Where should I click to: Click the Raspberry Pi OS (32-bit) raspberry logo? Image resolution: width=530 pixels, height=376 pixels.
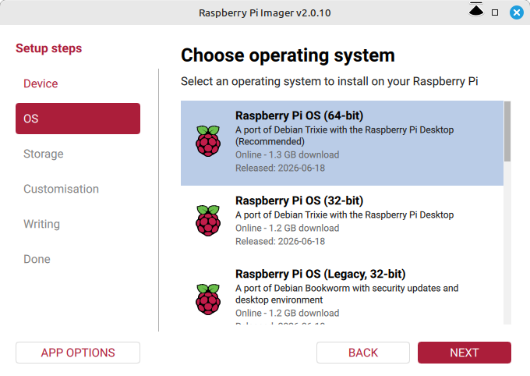coord(208,220)
